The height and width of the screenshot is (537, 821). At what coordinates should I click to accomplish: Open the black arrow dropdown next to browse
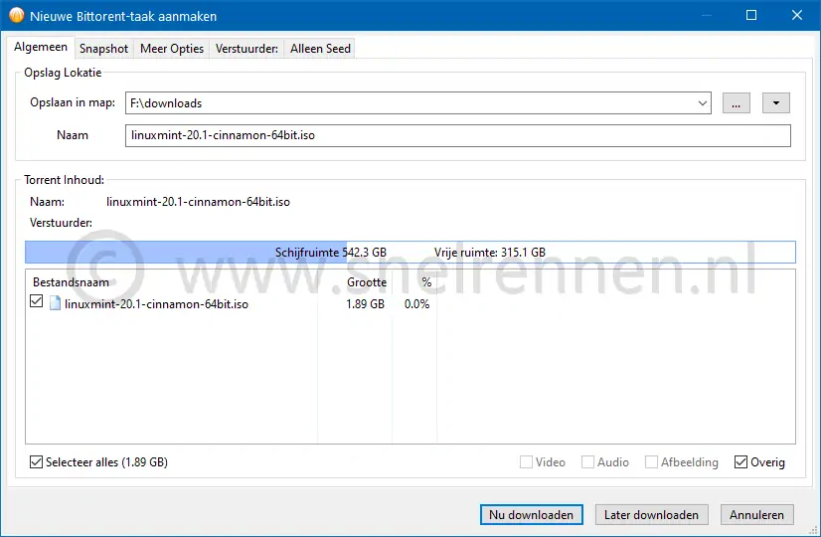(776, 103)
